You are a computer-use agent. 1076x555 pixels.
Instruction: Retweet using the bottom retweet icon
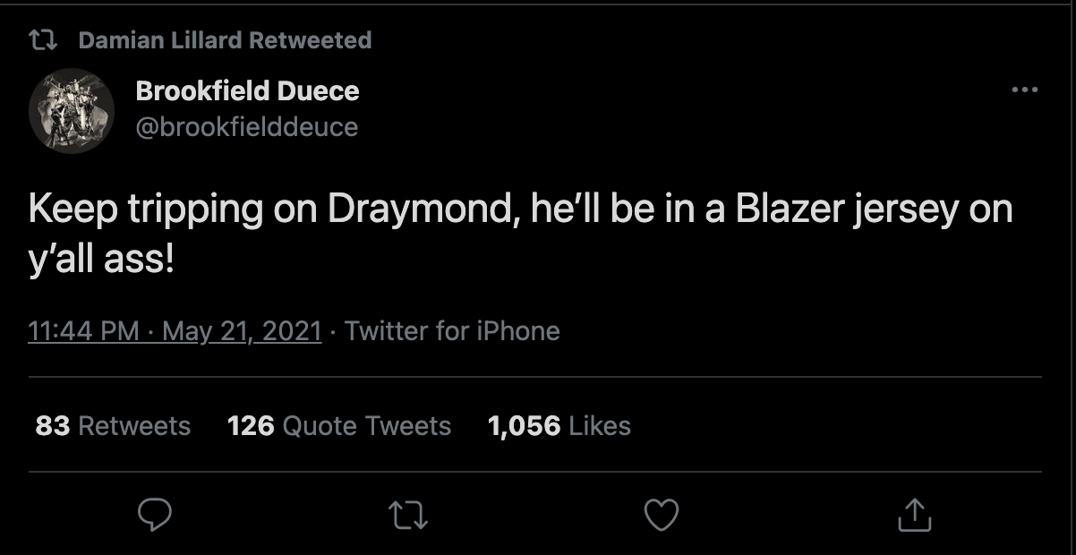click(x=408, y=514)
